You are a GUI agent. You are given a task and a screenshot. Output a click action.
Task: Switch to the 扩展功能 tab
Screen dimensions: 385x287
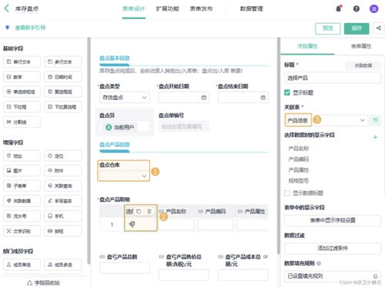pos(167,8)
